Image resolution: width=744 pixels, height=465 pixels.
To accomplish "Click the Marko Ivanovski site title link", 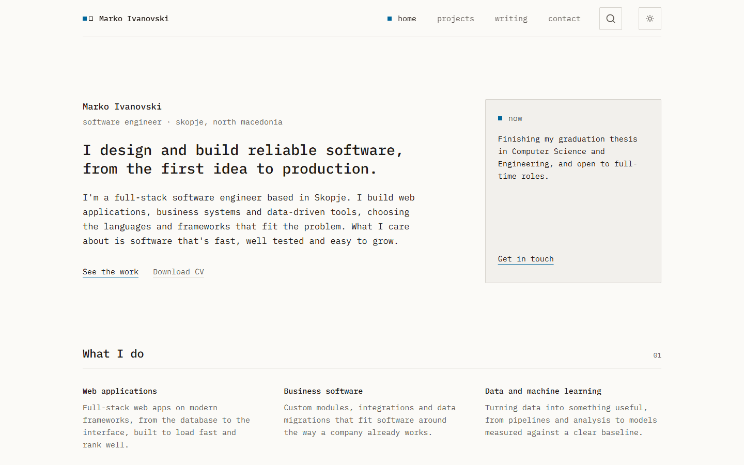I will (134, 19).
